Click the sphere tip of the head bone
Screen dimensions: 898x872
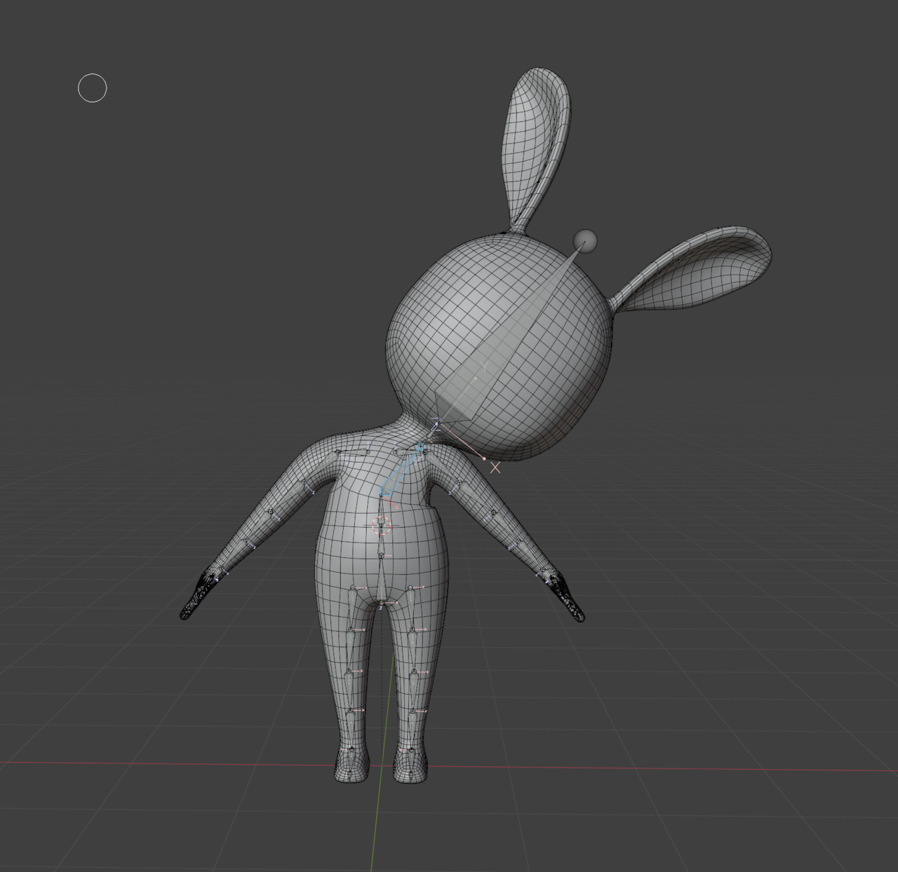584,242
